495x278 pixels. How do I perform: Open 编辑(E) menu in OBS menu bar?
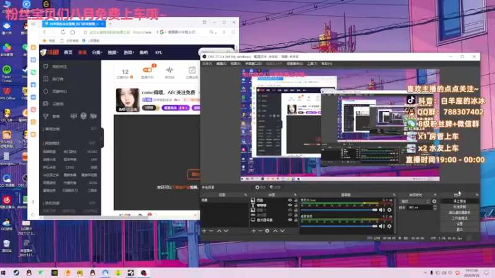point(222,64)
